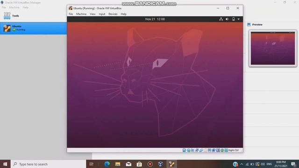The height and width of the screenshot is (168, 299).
Task: Click the Type here to search box
Action: (49, 164)
